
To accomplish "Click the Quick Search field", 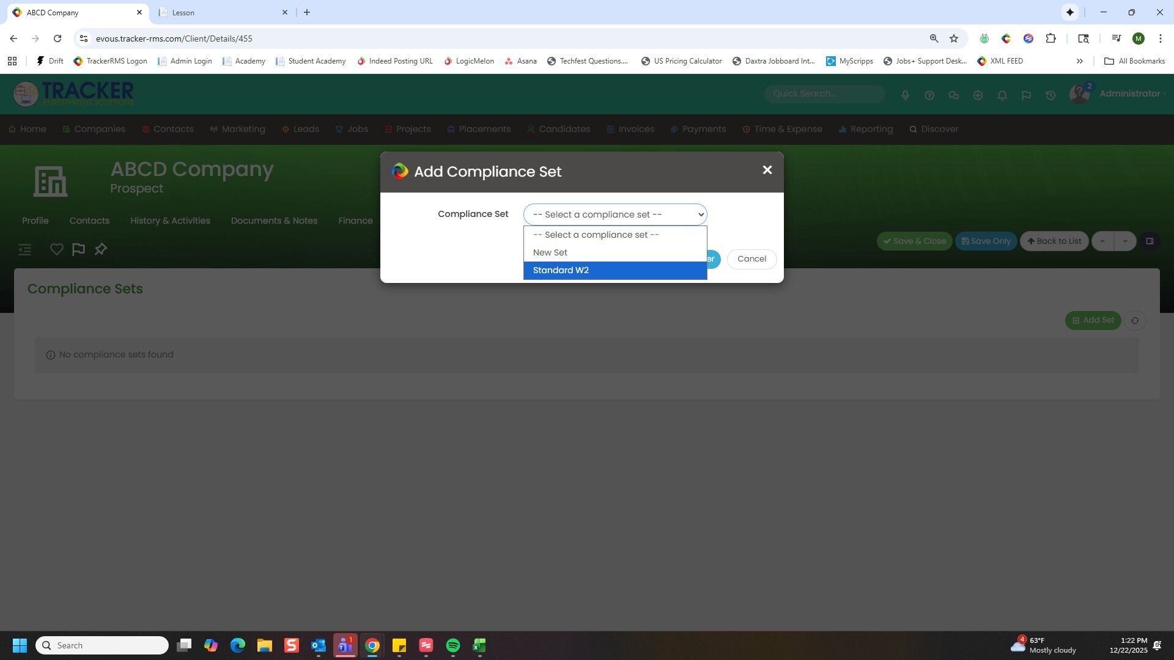I will point(824,94).
